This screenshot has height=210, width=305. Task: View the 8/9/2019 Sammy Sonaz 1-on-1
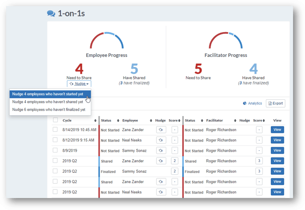pos(277,150)
